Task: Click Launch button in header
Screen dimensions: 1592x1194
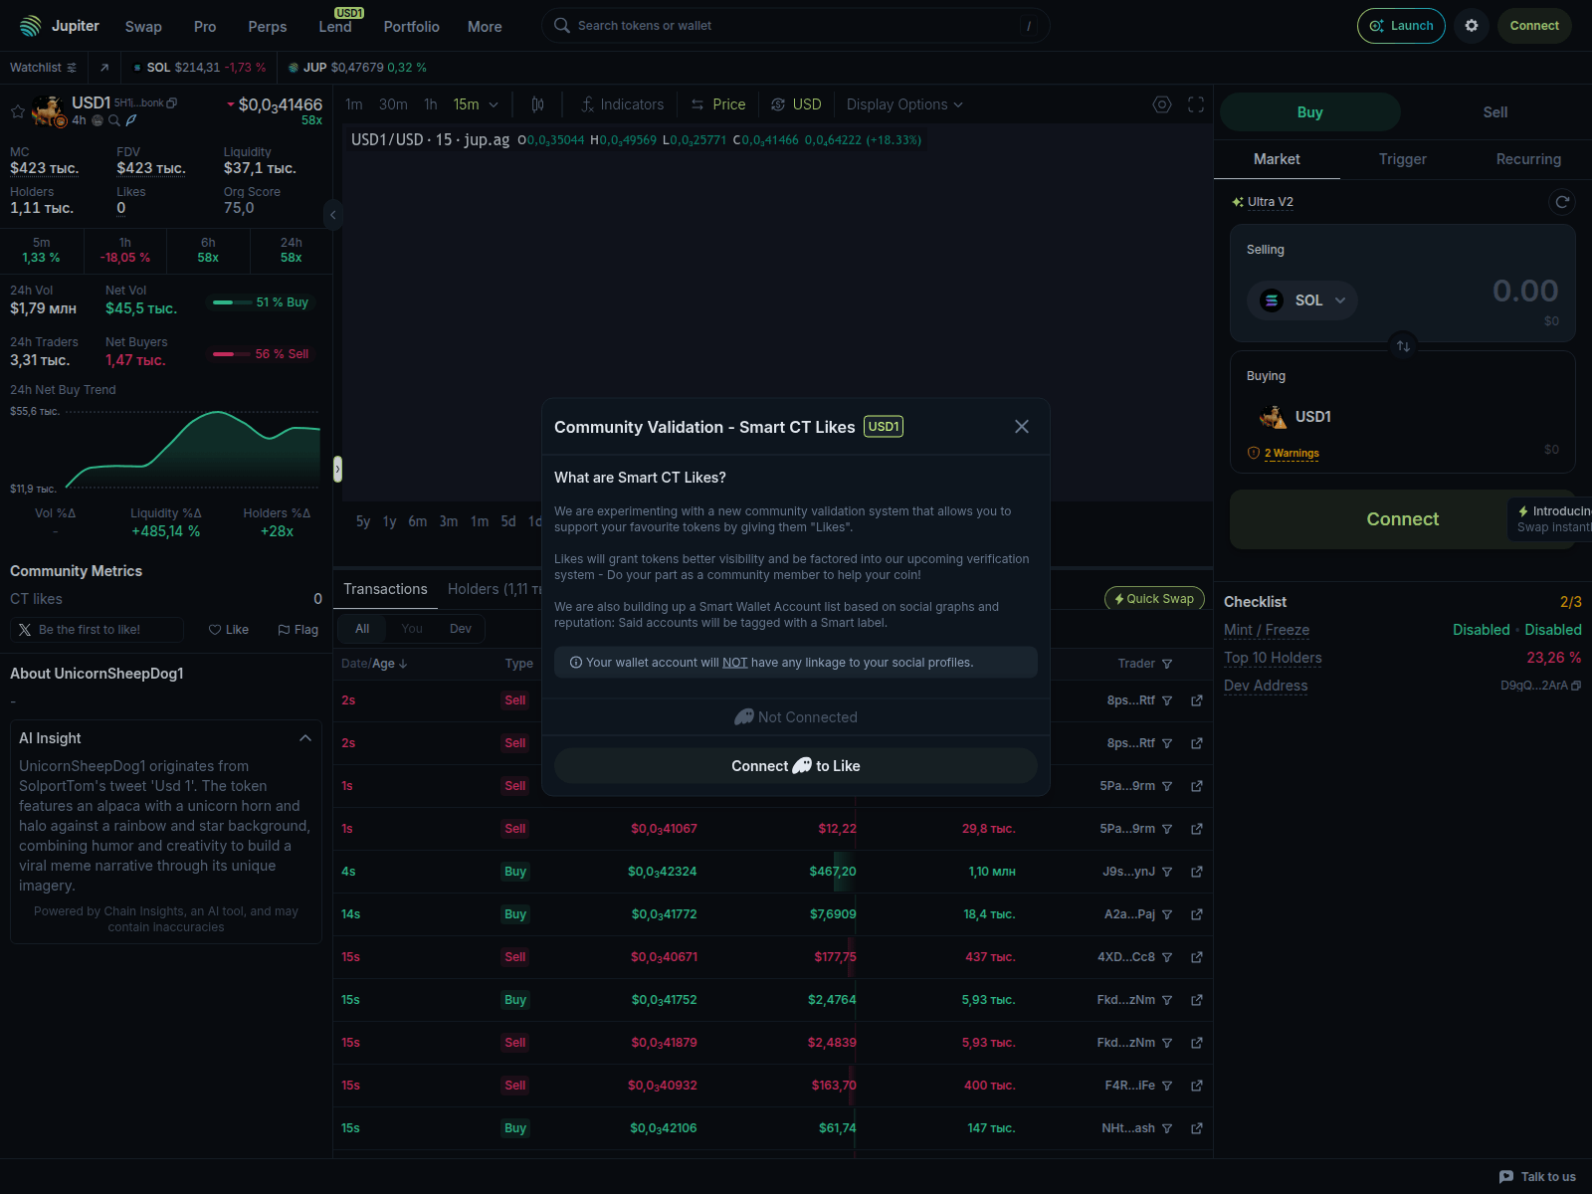Action: point(1401,26)
